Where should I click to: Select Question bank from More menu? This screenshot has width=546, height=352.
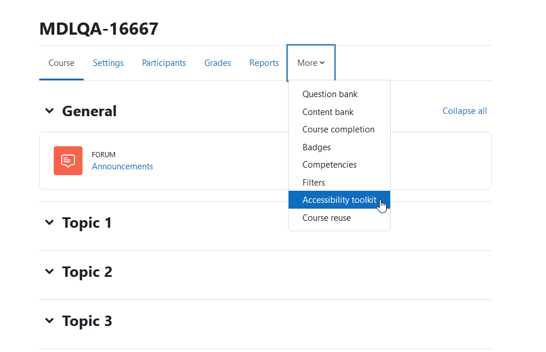[x=339, y=94]
